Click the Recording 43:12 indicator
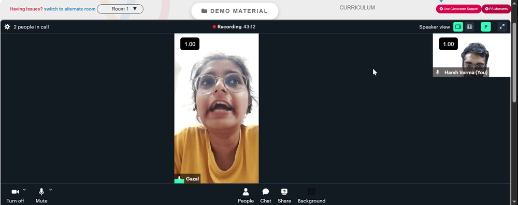The width and height of the screenshot is (518, 205). coord(234,27)
